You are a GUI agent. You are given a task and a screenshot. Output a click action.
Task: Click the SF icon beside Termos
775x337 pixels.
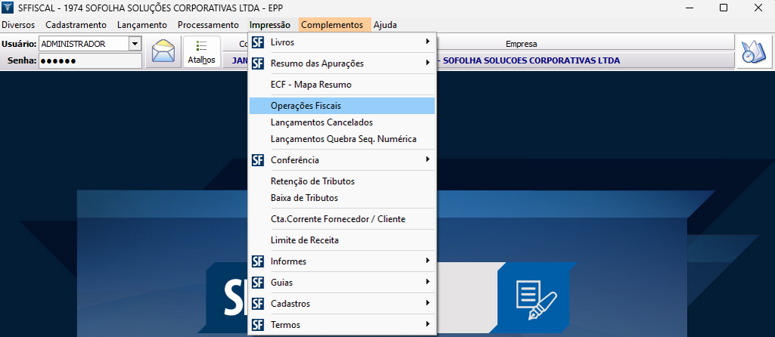click(258, 325)
